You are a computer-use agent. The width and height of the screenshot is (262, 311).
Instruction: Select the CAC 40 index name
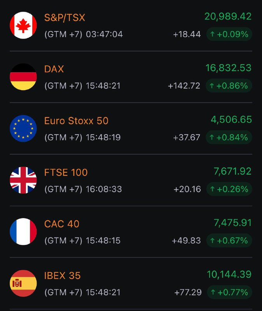[x=62, y=224]
